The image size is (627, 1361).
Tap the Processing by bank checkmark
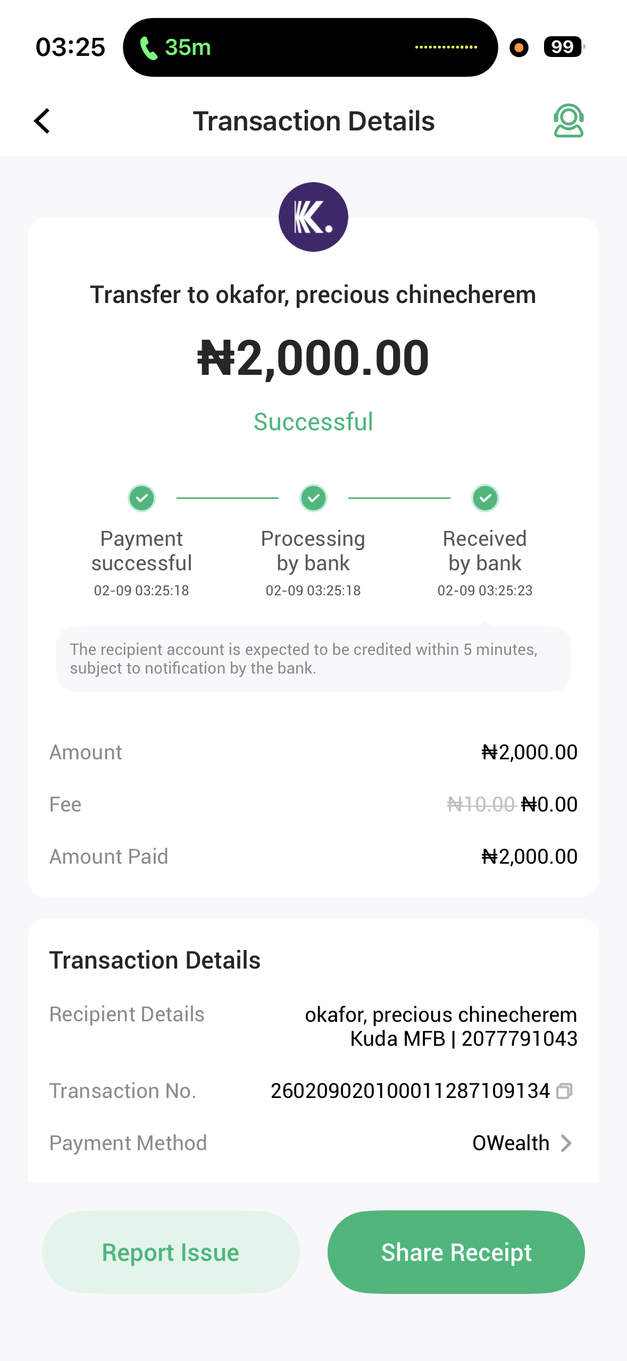point(313,498)
